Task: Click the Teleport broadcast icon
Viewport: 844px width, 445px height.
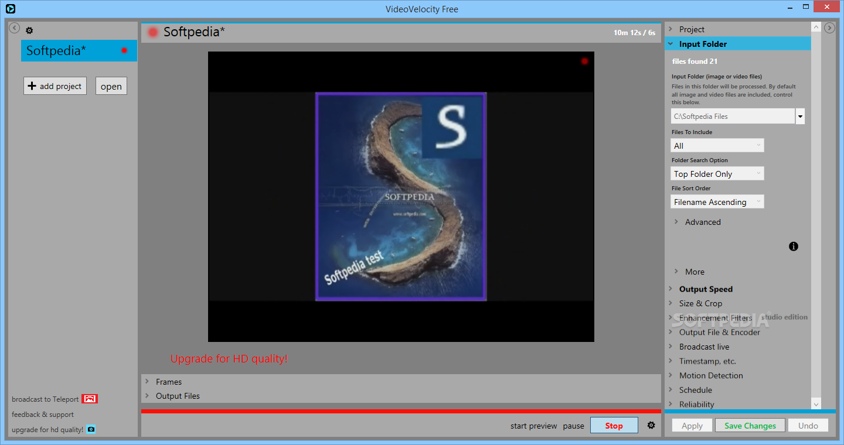Action: tap(90, 399)
